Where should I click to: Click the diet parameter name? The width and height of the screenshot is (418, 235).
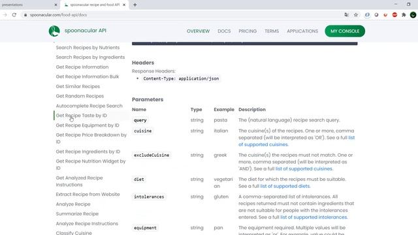[x=139, y=180]
